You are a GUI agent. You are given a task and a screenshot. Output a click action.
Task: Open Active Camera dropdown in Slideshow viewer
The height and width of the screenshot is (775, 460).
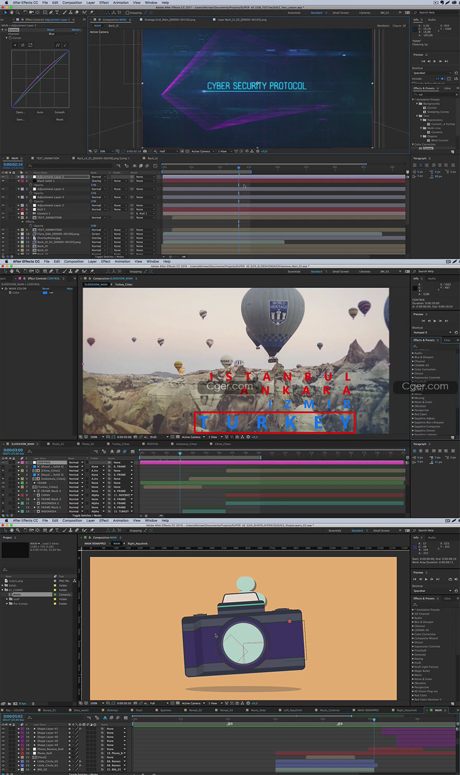click(x=192, y=437)
